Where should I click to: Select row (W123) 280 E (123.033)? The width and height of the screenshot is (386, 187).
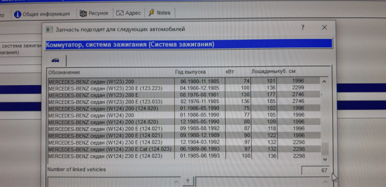pyautogui.click(x=184, y=101)
